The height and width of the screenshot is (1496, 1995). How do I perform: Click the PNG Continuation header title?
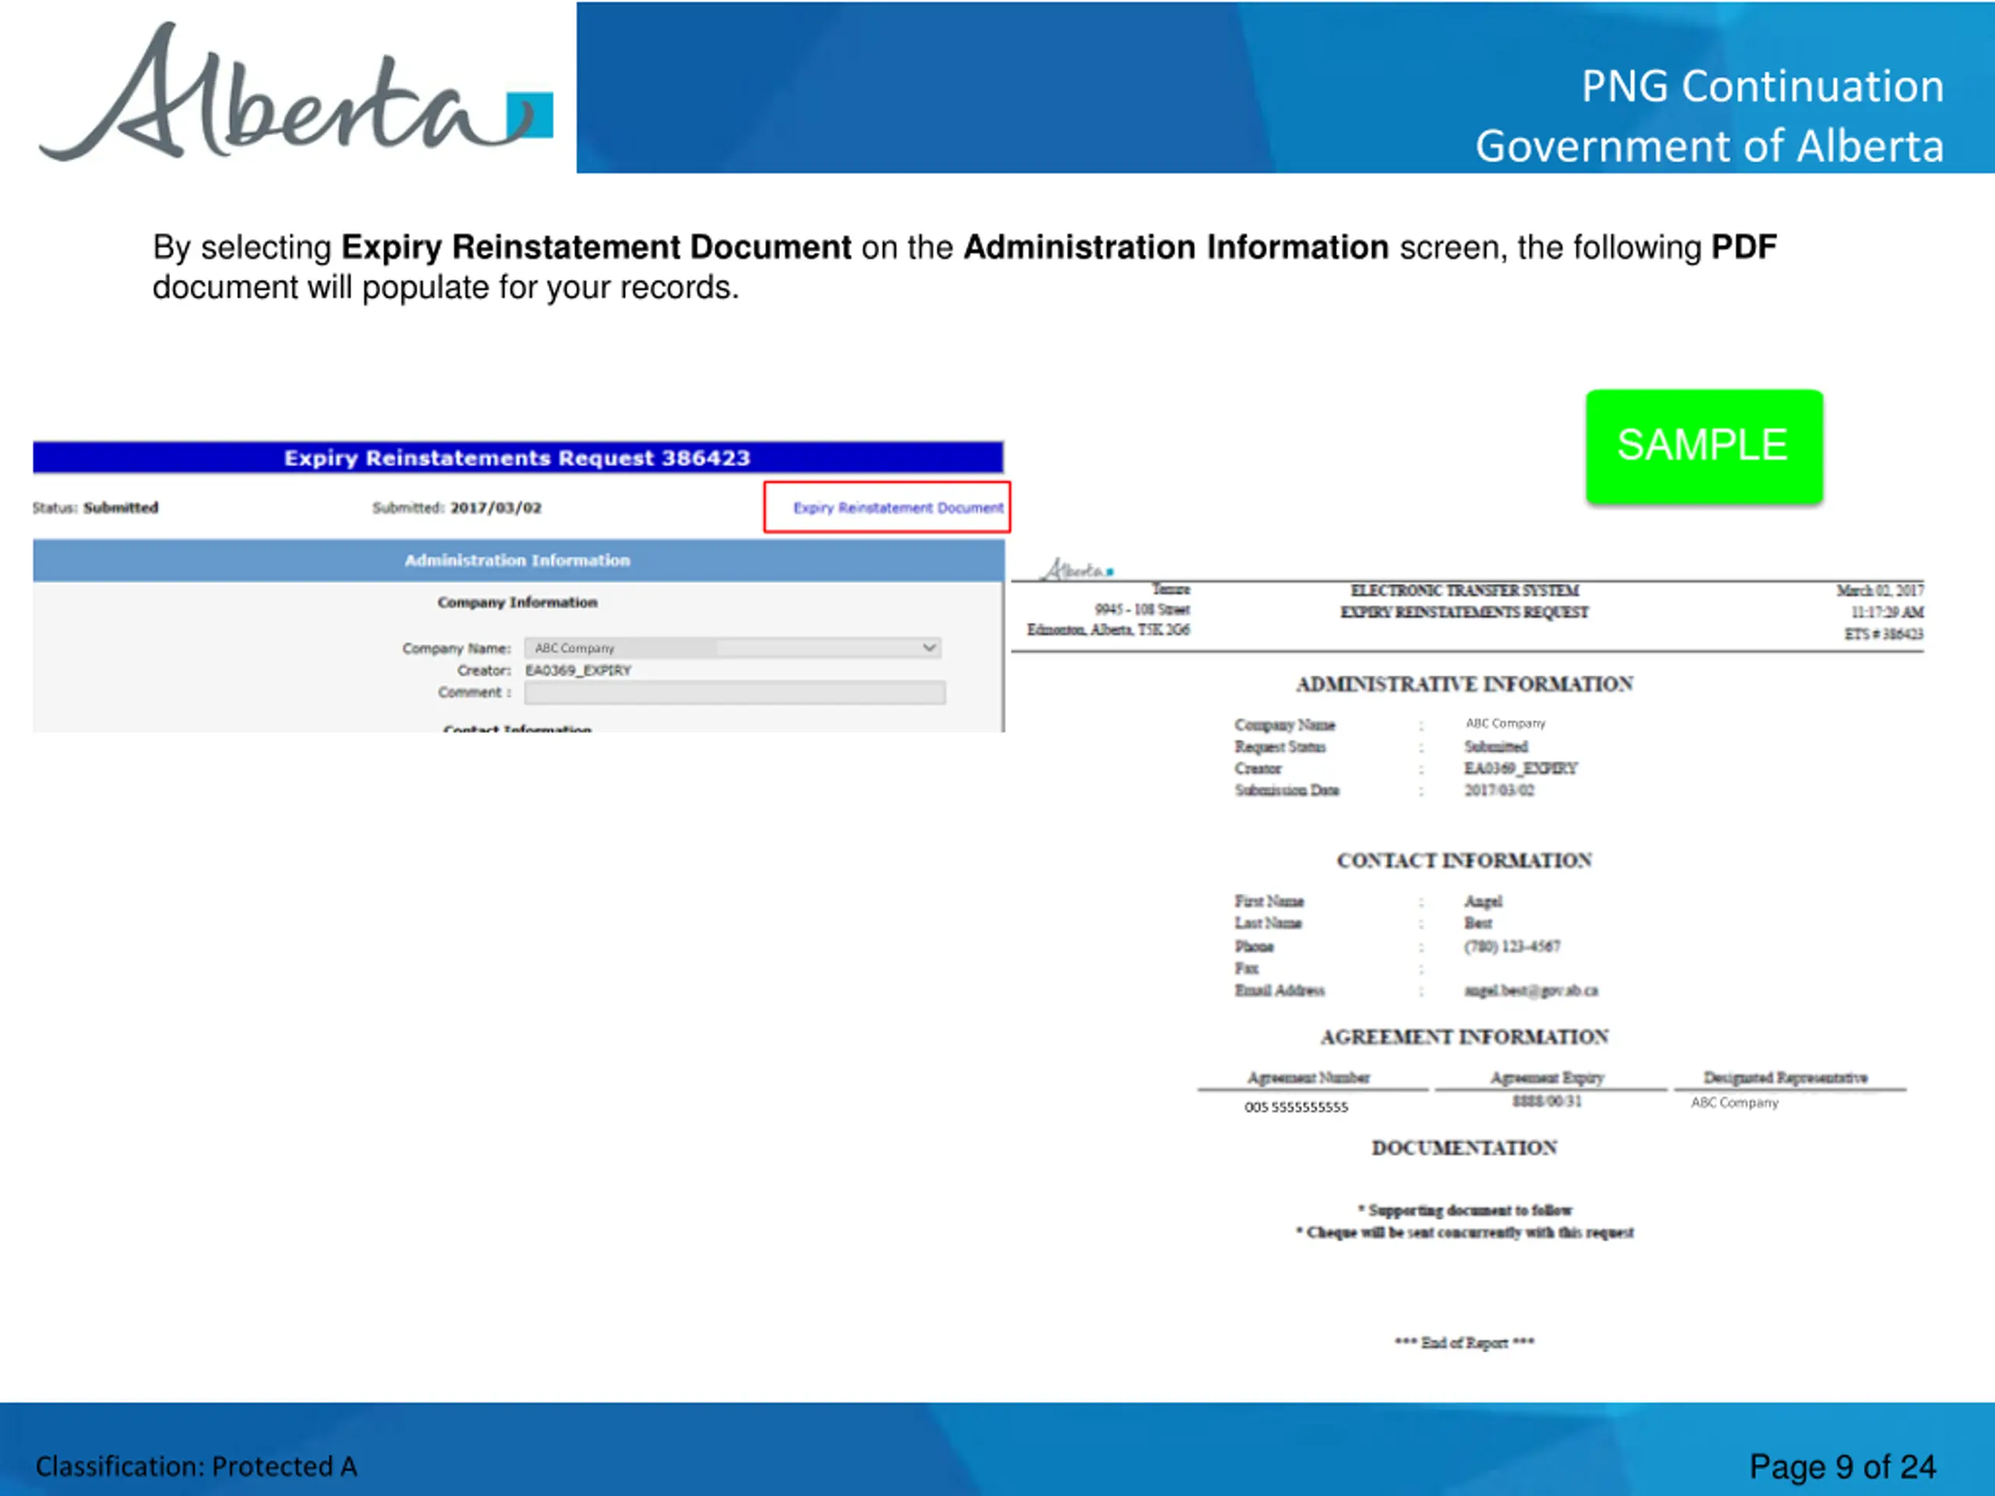pyautogui.click(x=1762, y=86)
